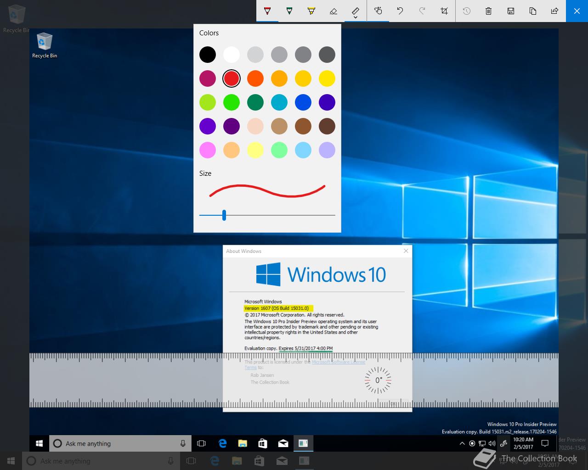
Task: Pick the black color swatch
Action: (208, 55)
